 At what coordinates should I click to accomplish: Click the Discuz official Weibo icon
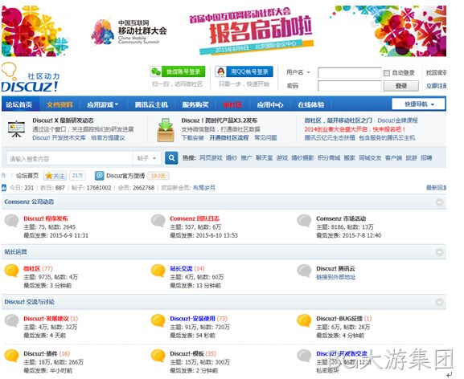point(100,176)
